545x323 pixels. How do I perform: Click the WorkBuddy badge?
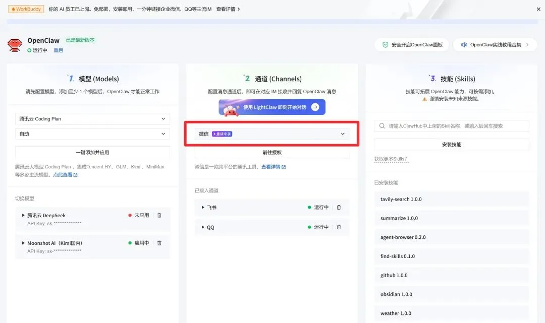(x=26, y=9)
